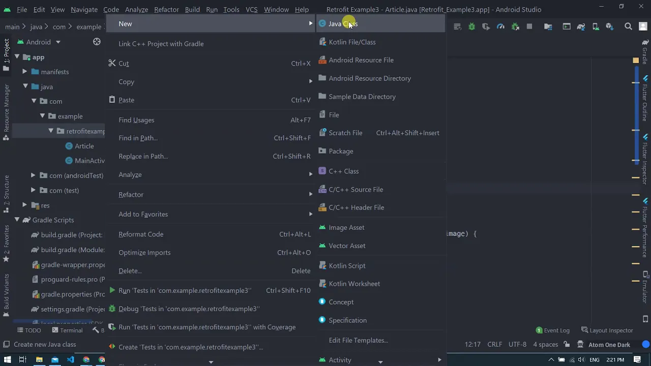Choose Specification from the submenu
651x366 pixels.
380,320
